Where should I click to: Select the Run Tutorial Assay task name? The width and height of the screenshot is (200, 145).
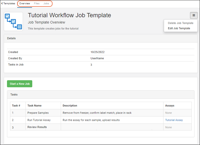point(39,120)
